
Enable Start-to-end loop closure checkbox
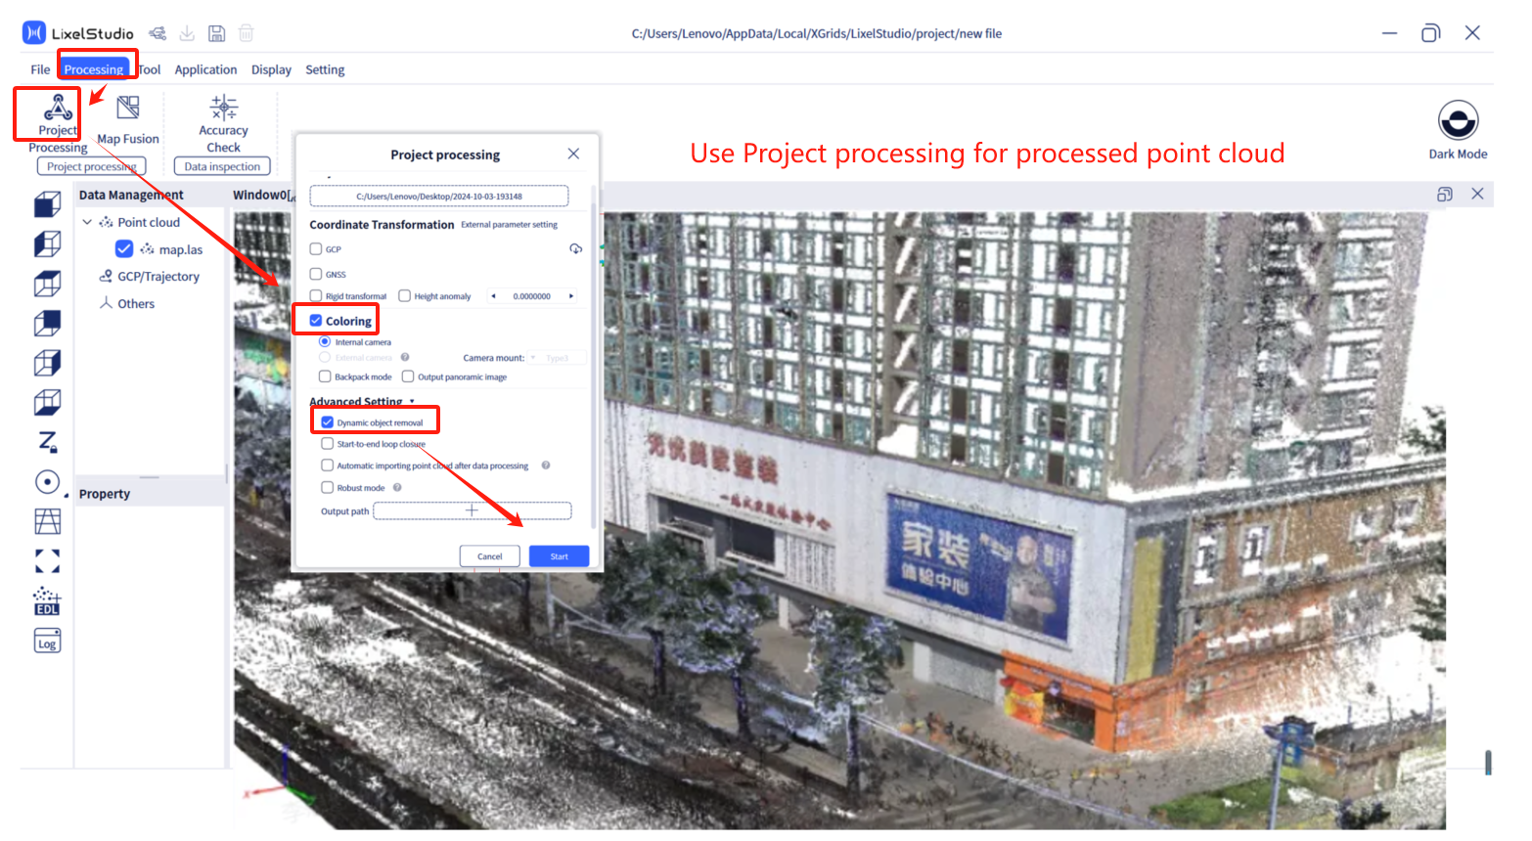coord(328,444)
